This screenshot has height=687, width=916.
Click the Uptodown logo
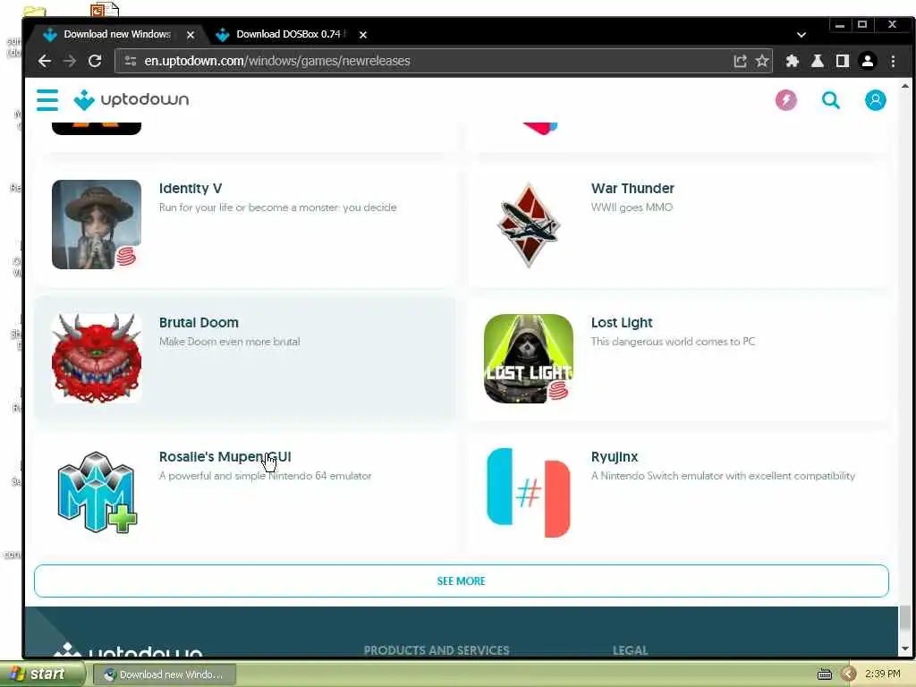point(131,100)
